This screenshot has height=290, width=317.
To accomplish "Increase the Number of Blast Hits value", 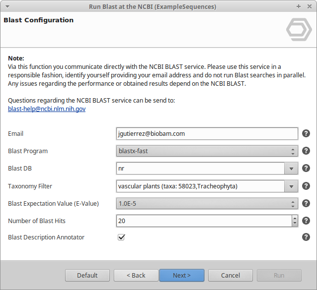I will [295, 218].
